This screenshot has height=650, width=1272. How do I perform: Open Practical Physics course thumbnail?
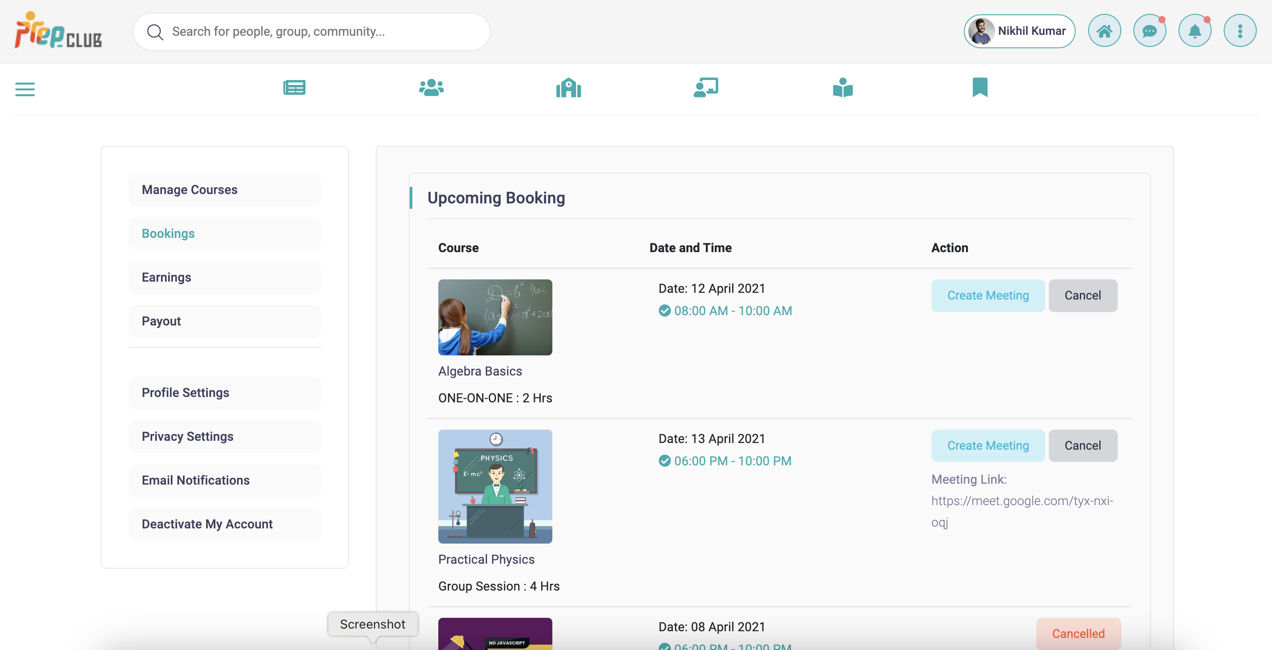(495, 487)
